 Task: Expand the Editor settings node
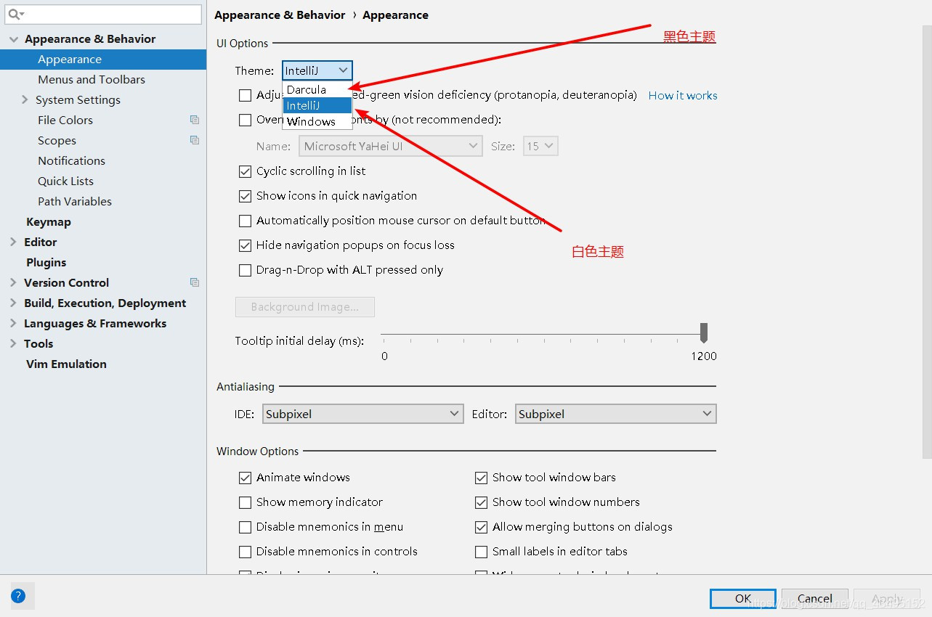14,242
